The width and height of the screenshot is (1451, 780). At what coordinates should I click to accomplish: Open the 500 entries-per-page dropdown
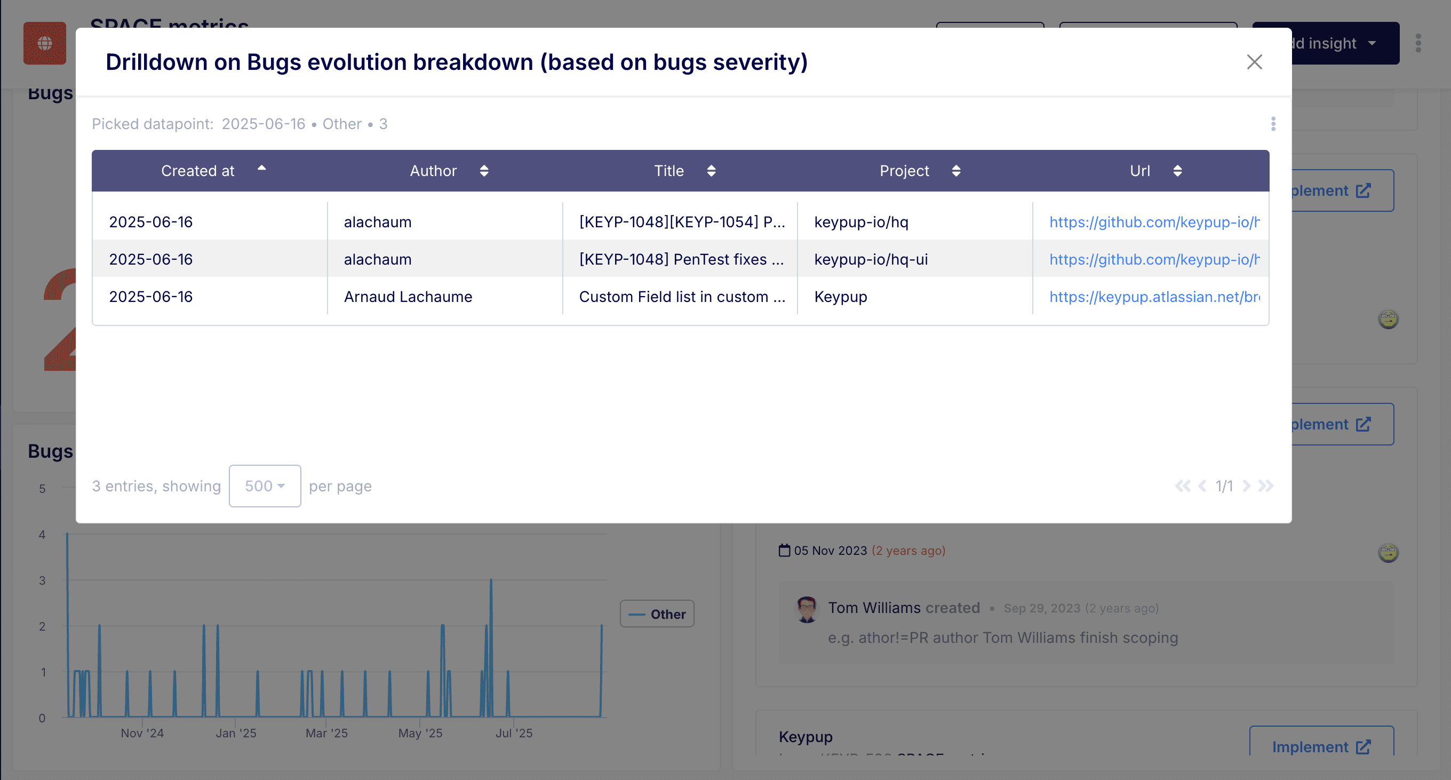(x=265, y=485)
